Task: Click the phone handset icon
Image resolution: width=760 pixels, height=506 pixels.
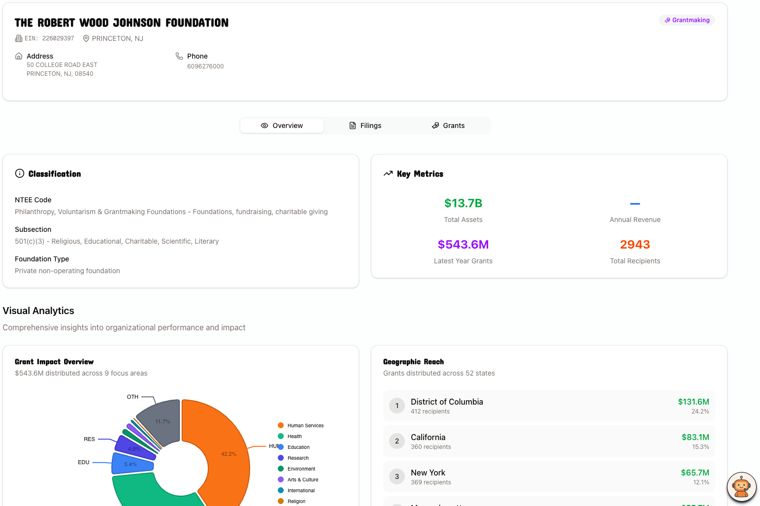Action: coord(179,56)
